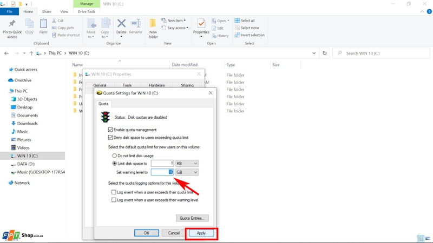Toggle Enable quota management checkbox
This screenshot has height=243, width=433.
pyautogui.click(x=110, y=130)
